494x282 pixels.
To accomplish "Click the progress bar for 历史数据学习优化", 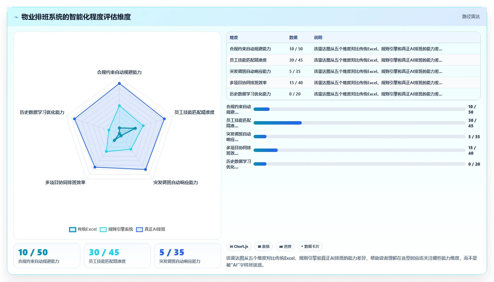I will tap(360, 164).
